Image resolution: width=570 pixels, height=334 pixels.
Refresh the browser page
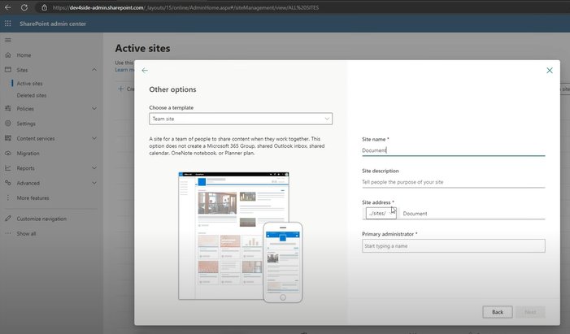[x=24, y=7]
